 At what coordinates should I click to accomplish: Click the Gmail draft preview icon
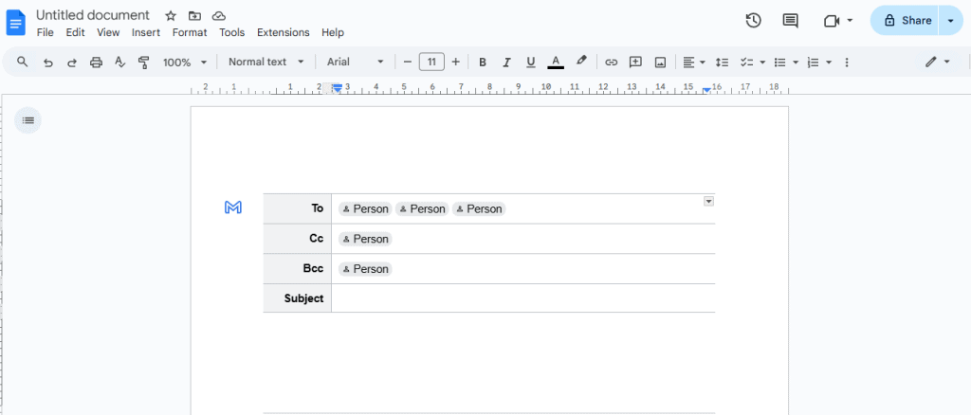click(x=232, y=207)
